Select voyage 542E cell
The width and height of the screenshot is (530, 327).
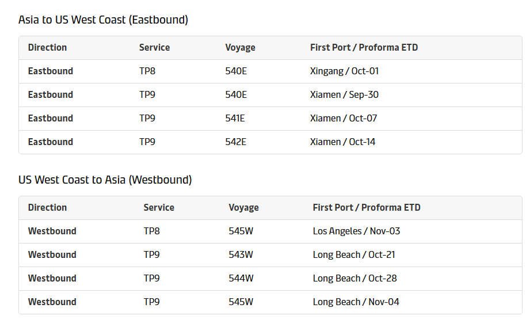click(235, 142)
